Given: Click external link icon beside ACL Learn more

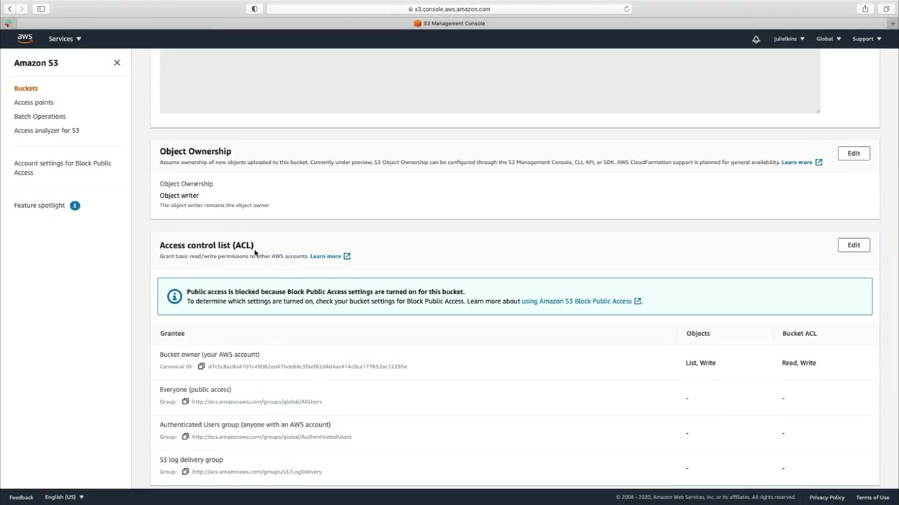Looking at the screenshot, I should click(346, 256).
